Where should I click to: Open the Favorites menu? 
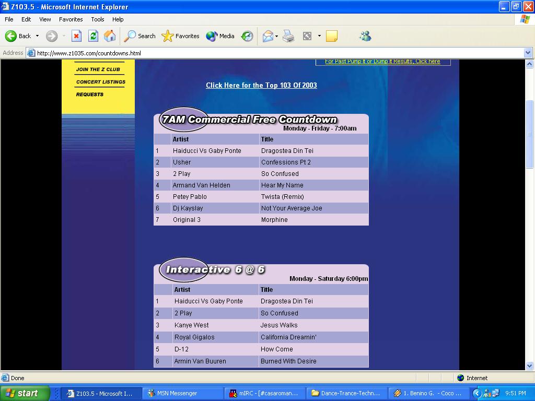pos(71,19)
